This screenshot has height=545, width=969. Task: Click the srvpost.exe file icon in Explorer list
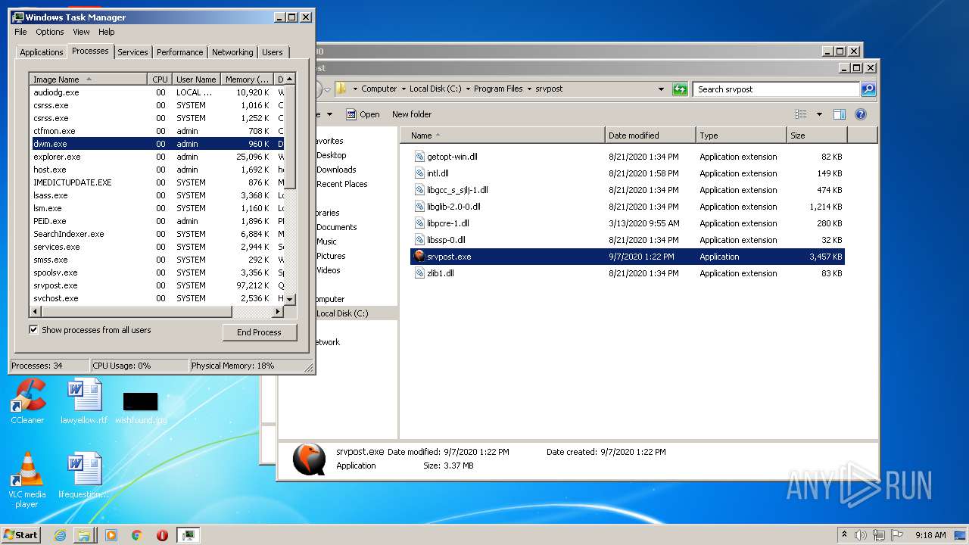click(x=419, y=257)
